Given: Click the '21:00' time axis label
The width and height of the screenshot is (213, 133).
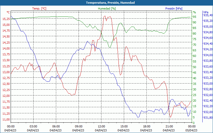Looking at the screenshot, I should click(x=169, y=127).
